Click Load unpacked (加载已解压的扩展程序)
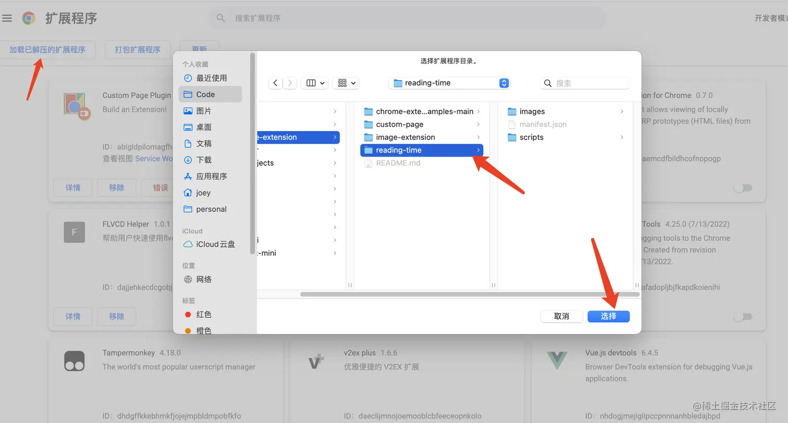This screenshot has height=423, width=788. click(x=47, y=50)
